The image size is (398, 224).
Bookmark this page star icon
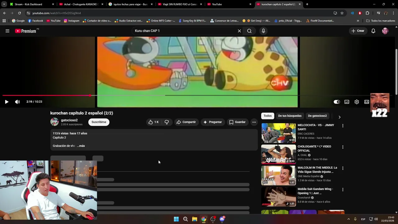(342, 13)
